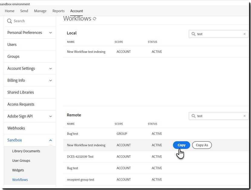Click the Local search magnifier icon
Viewport: 251px width, 190px height.
tap(193, 34)
